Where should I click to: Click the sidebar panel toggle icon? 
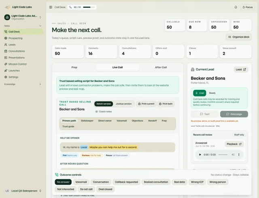[51, 7]
